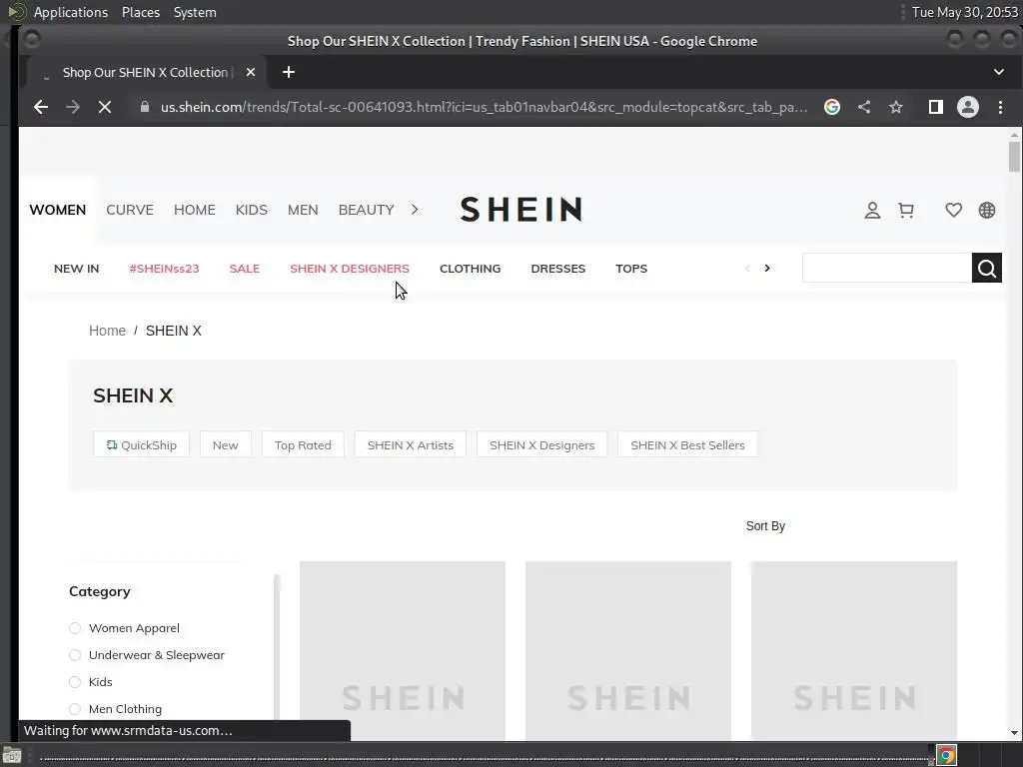Select Underwear & Sleepwear category radio
Screen dimensions: 1023x767
click(x=75, y=655)
